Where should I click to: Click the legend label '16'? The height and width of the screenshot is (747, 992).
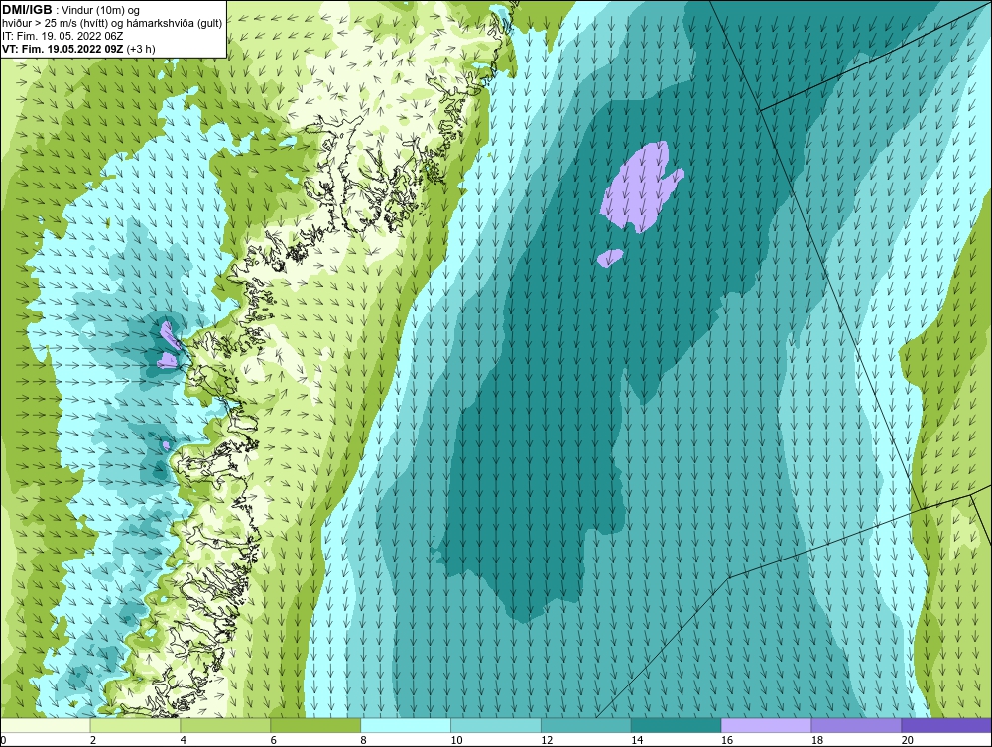coord(727,740)
